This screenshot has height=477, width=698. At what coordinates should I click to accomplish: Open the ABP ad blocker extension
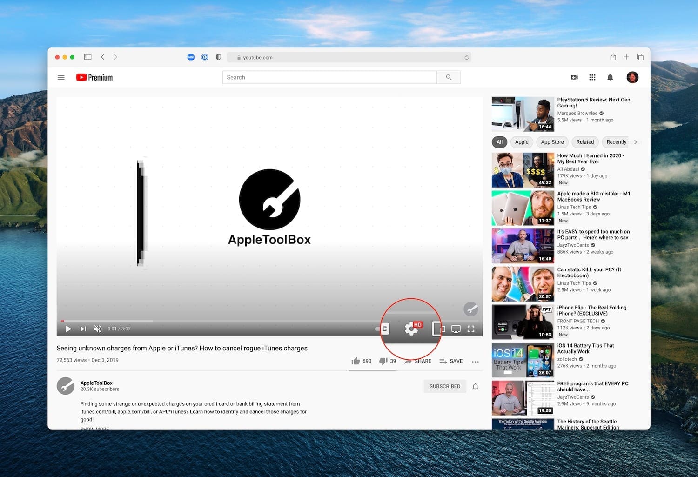pyautogui.click(x=191, y=57)
